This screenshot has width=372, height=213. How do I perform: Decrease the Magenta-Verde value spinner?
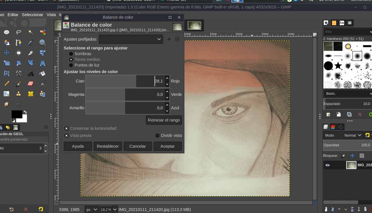coord(167,98)
